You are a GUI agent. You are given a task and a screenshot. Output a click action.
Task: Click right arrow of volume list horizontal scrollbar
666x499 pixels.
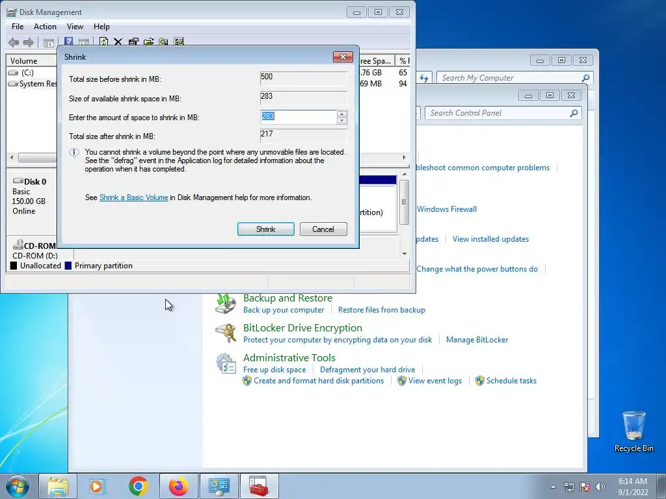pos(404,157)
